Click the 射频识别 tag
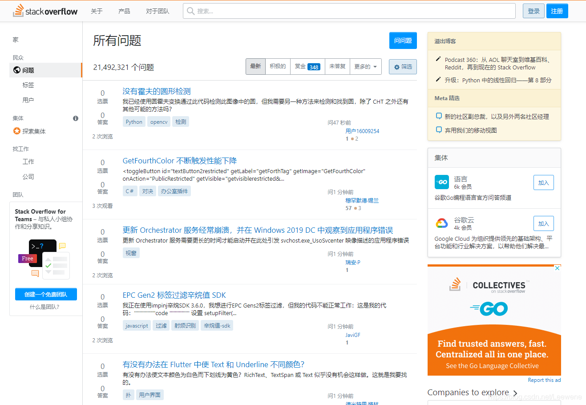Screen dimensions: 586x405 [185, 326]
